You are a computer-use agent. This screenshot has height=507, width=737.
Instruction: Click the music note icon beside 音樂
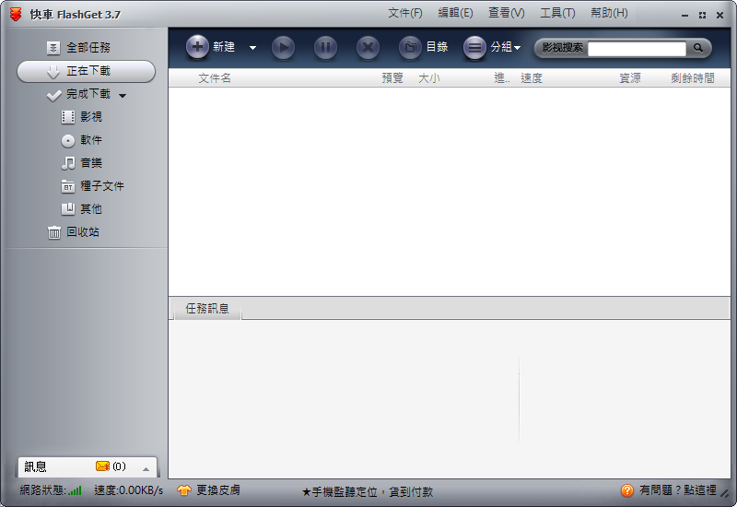[68, 163]
